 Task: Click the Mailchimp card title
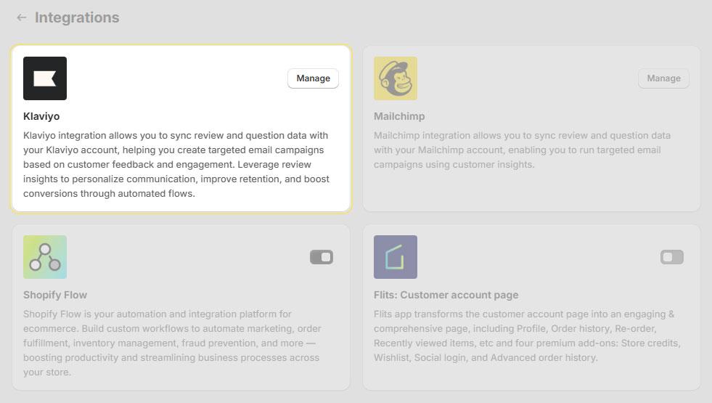(399, 116)
